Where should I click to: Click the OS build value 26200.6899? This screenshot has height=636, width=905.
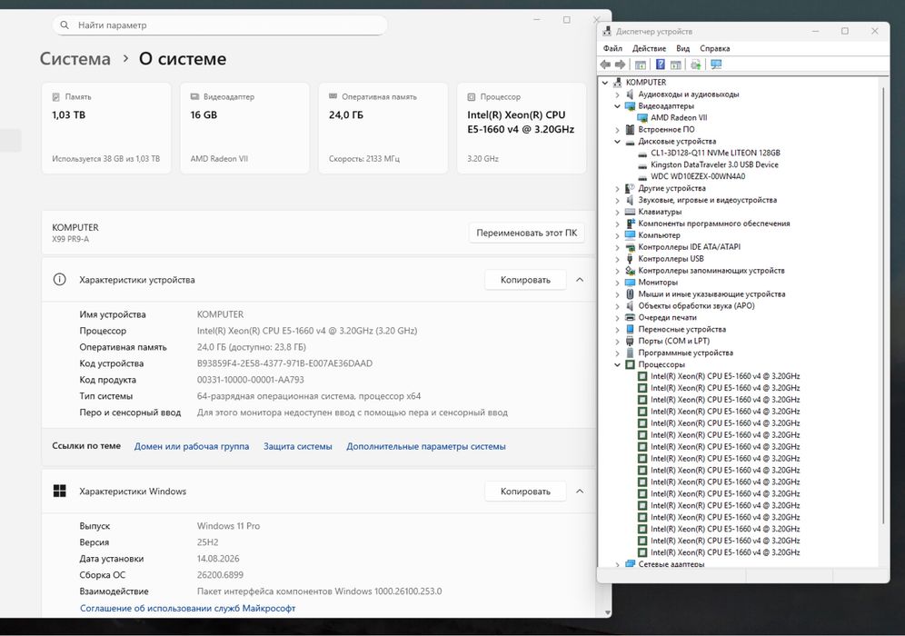220,575
